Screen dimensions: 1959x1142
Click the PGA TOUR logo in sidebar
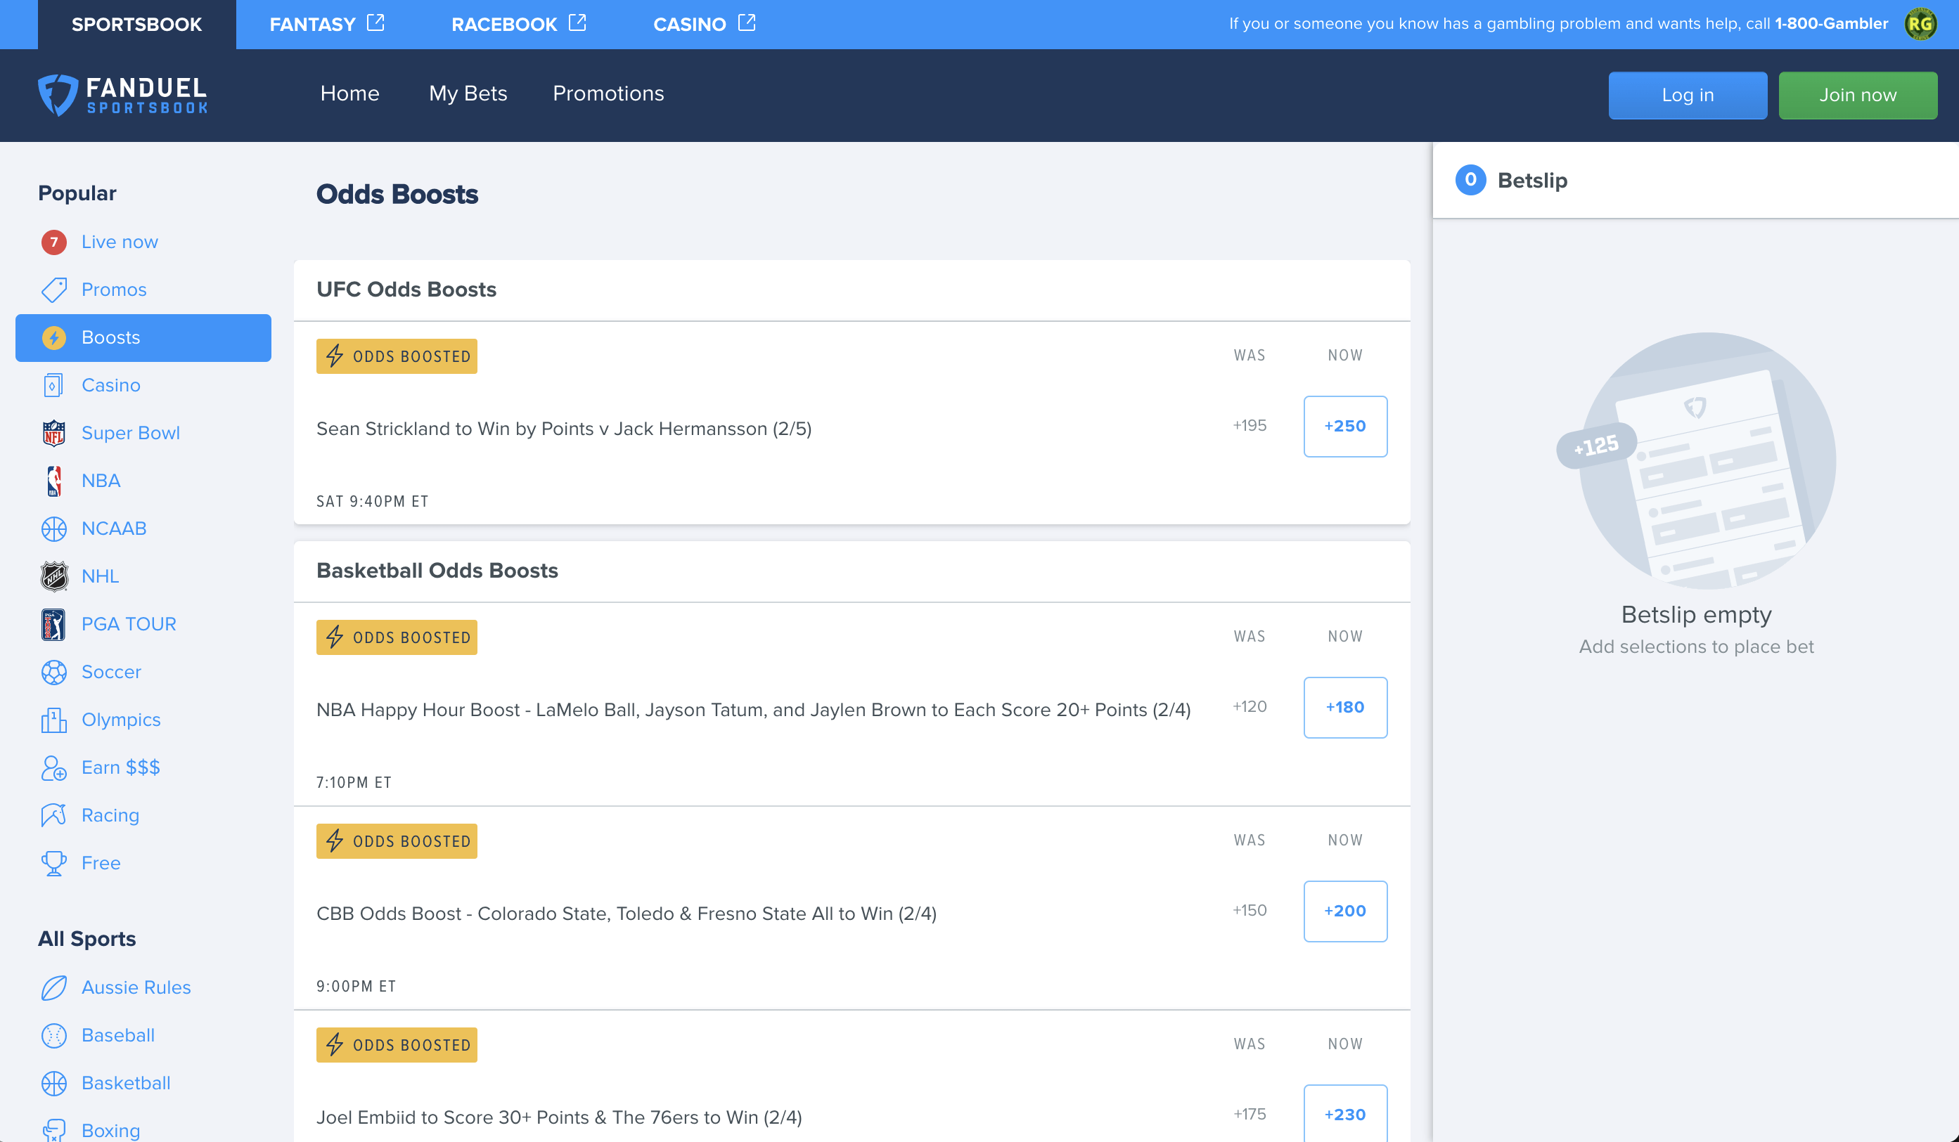(53, 624)
